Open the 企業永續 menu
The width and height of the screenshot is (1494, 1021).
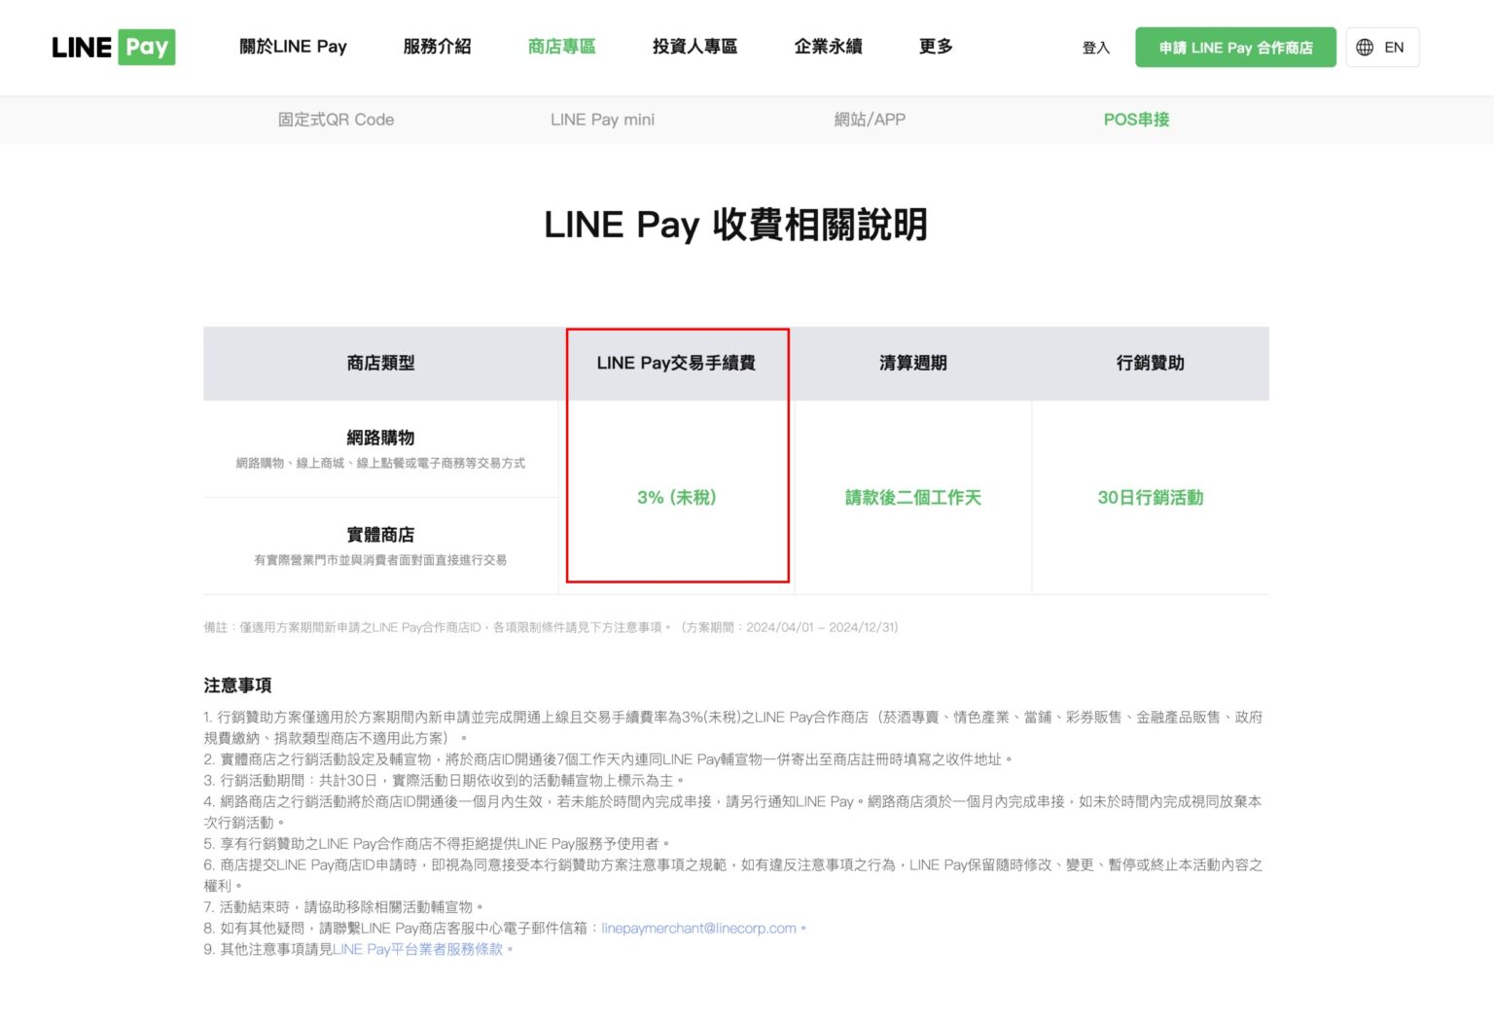click(x=828, y=47)
